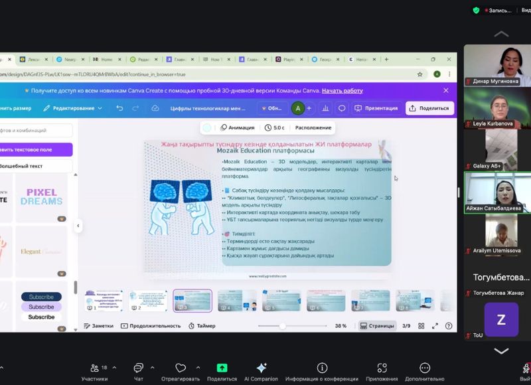531x385 pixels.
Task: Toggle the Страницы pages view
Action: tap(377, 326)
